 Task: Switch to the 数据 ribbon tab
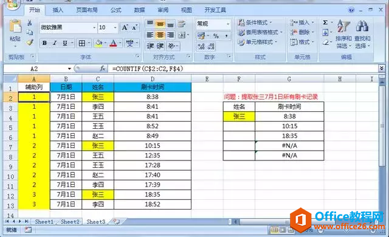139,10
